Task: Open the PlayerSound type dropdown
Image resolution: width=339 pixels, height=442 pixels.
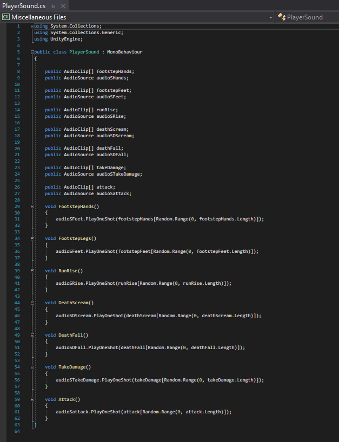Action: tap(304, 17)
